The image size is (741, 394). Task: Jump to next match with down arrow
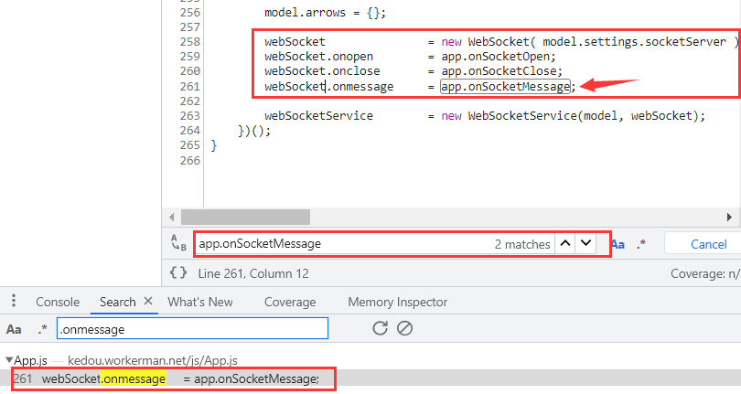[x=586, y=244]
